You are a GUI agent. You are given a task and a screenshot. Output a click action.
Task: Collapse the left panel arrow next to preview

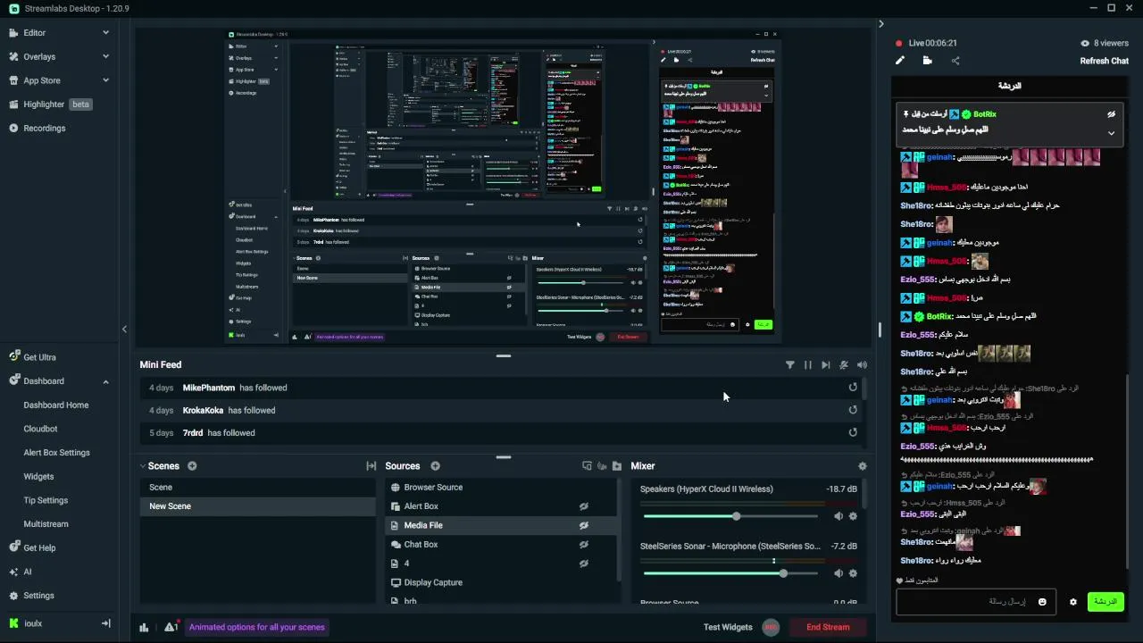coord(124,329)
